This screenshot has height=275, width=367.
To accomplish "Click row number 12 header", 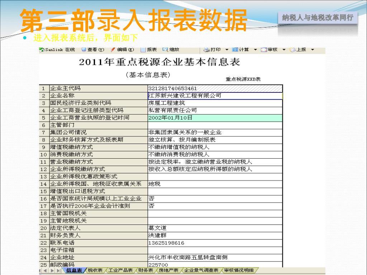I will pos(44,169).
